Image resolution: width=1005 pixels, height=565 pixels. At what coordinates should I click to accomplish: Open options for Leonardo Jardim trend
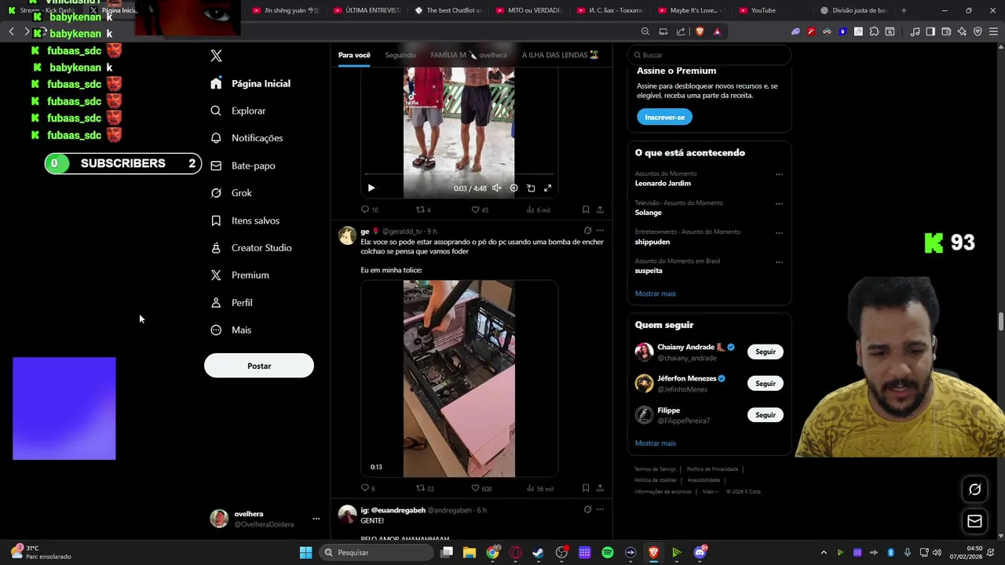click(x=779, y=174)
